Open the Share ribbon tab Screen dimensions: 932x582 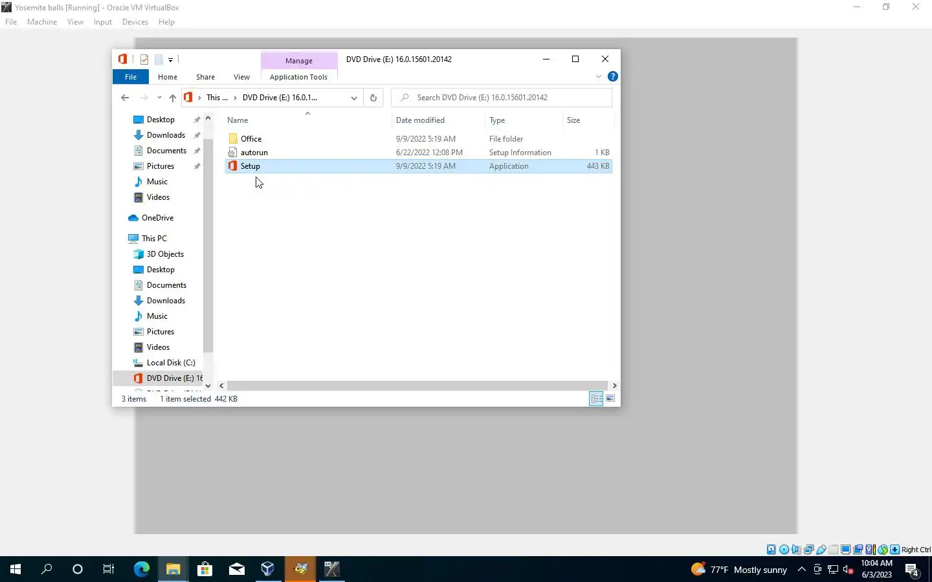pyautogui.click(x=205, y=77)
